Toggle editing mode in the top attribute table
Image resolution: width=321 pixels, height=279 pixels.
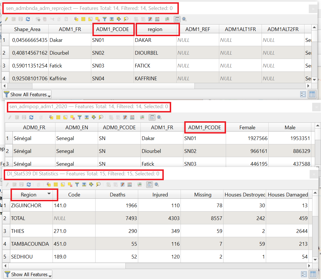(x=6, y=19)
